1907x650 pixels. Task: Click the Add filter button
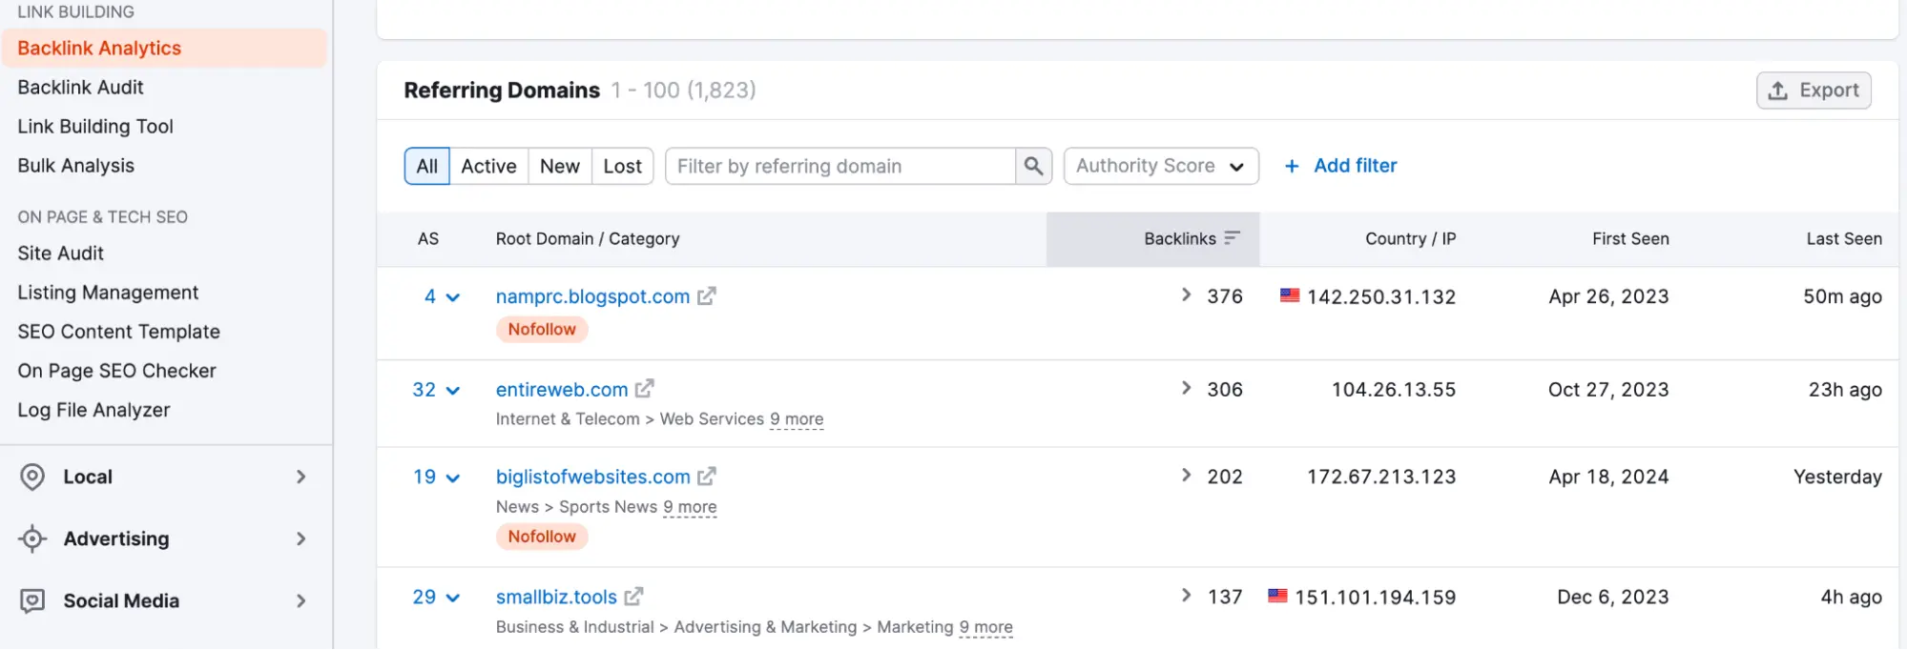pos(1340,166)
